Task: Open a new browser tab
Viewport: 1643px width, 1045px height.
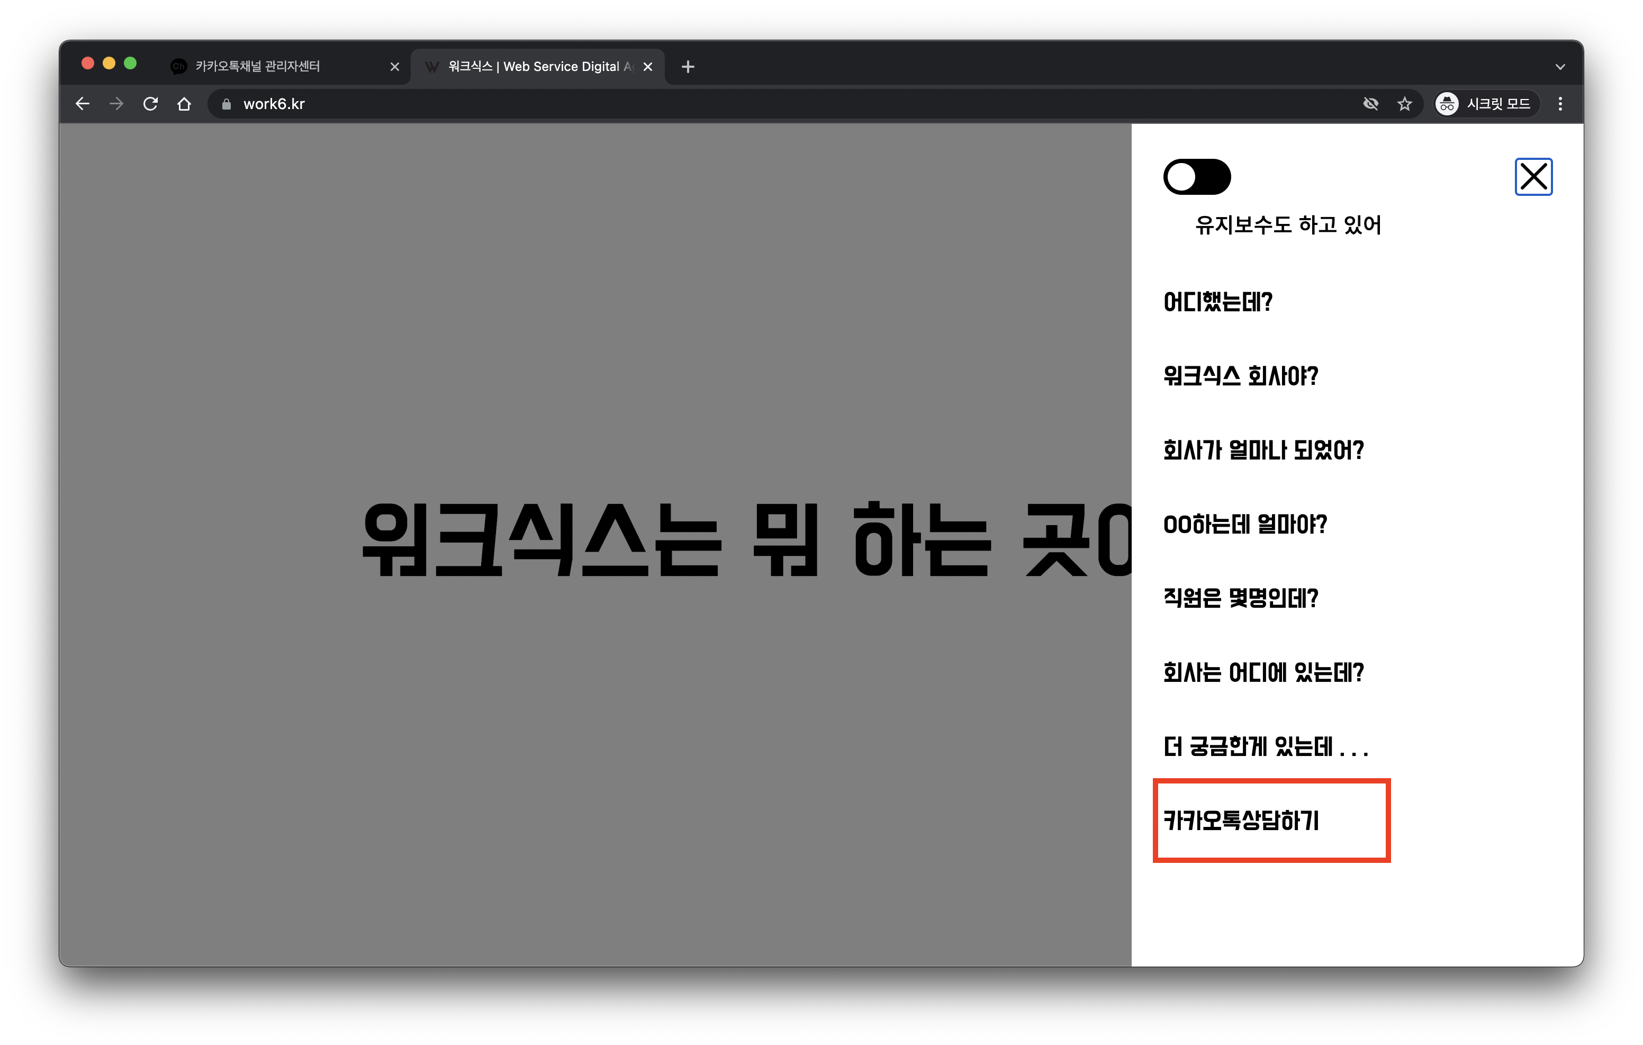Action: pyautogui.click(x=688, y=66)
